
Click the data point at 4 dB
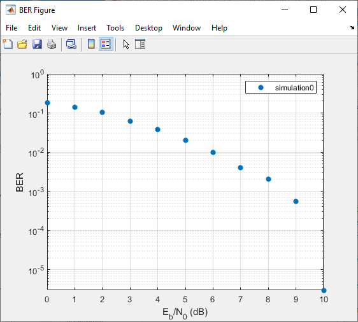[x=157, y=130]
